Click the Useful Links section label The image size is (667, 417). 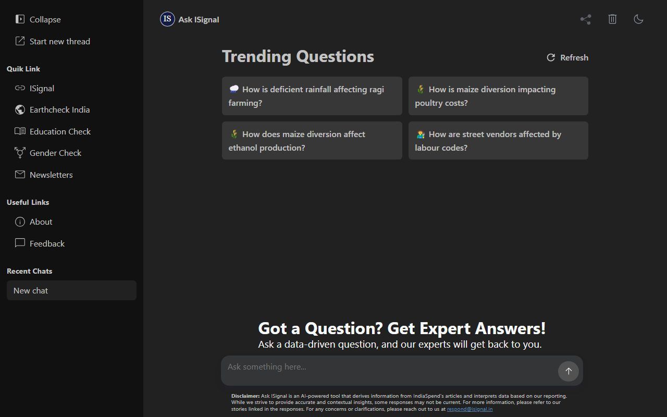(28, 202)
